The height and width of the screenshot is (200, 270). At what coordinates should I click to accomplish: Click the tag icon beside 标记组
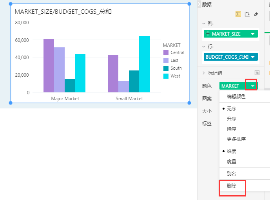click(x=257, y=73)
